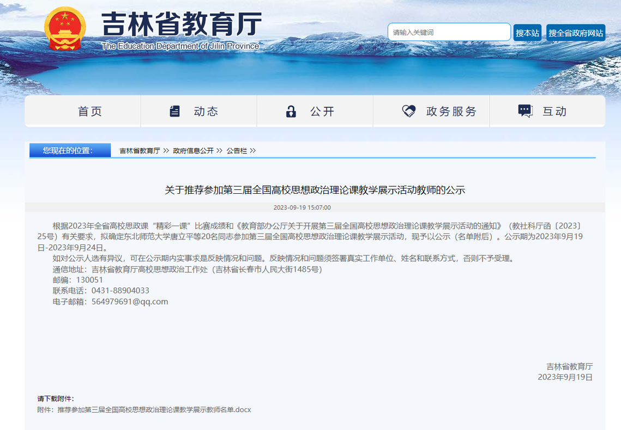Open the 动态 navigation tab
621x430 pixels.
tap(206, 112)
